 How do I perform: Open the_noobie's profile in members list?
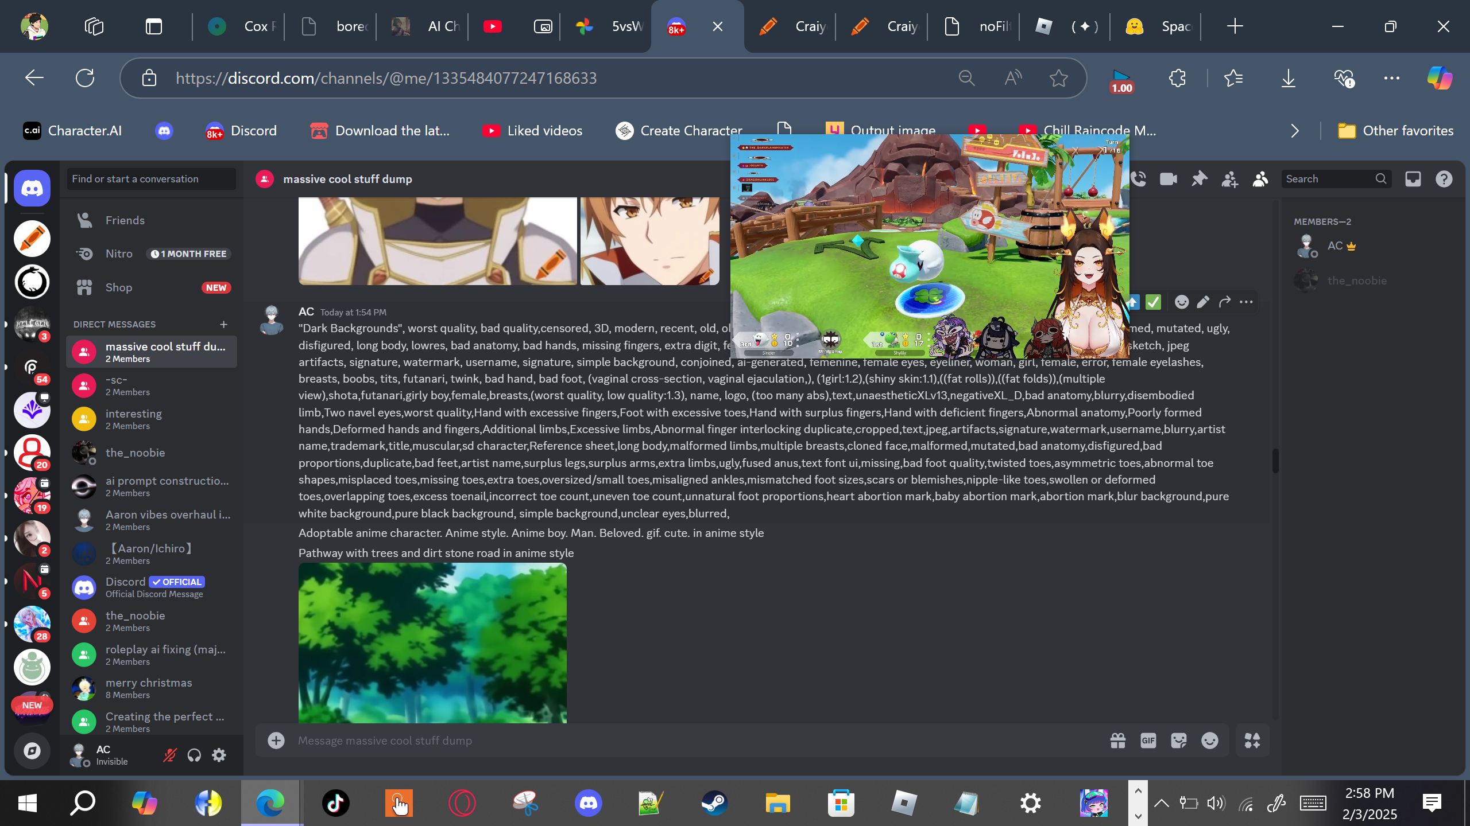[x=1372, y=280]
